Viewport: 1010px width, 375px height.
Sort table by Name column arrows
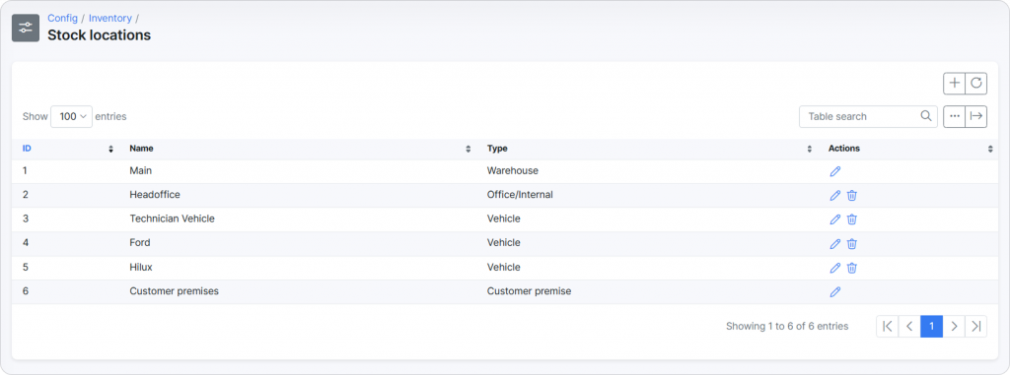coord(469,150)
